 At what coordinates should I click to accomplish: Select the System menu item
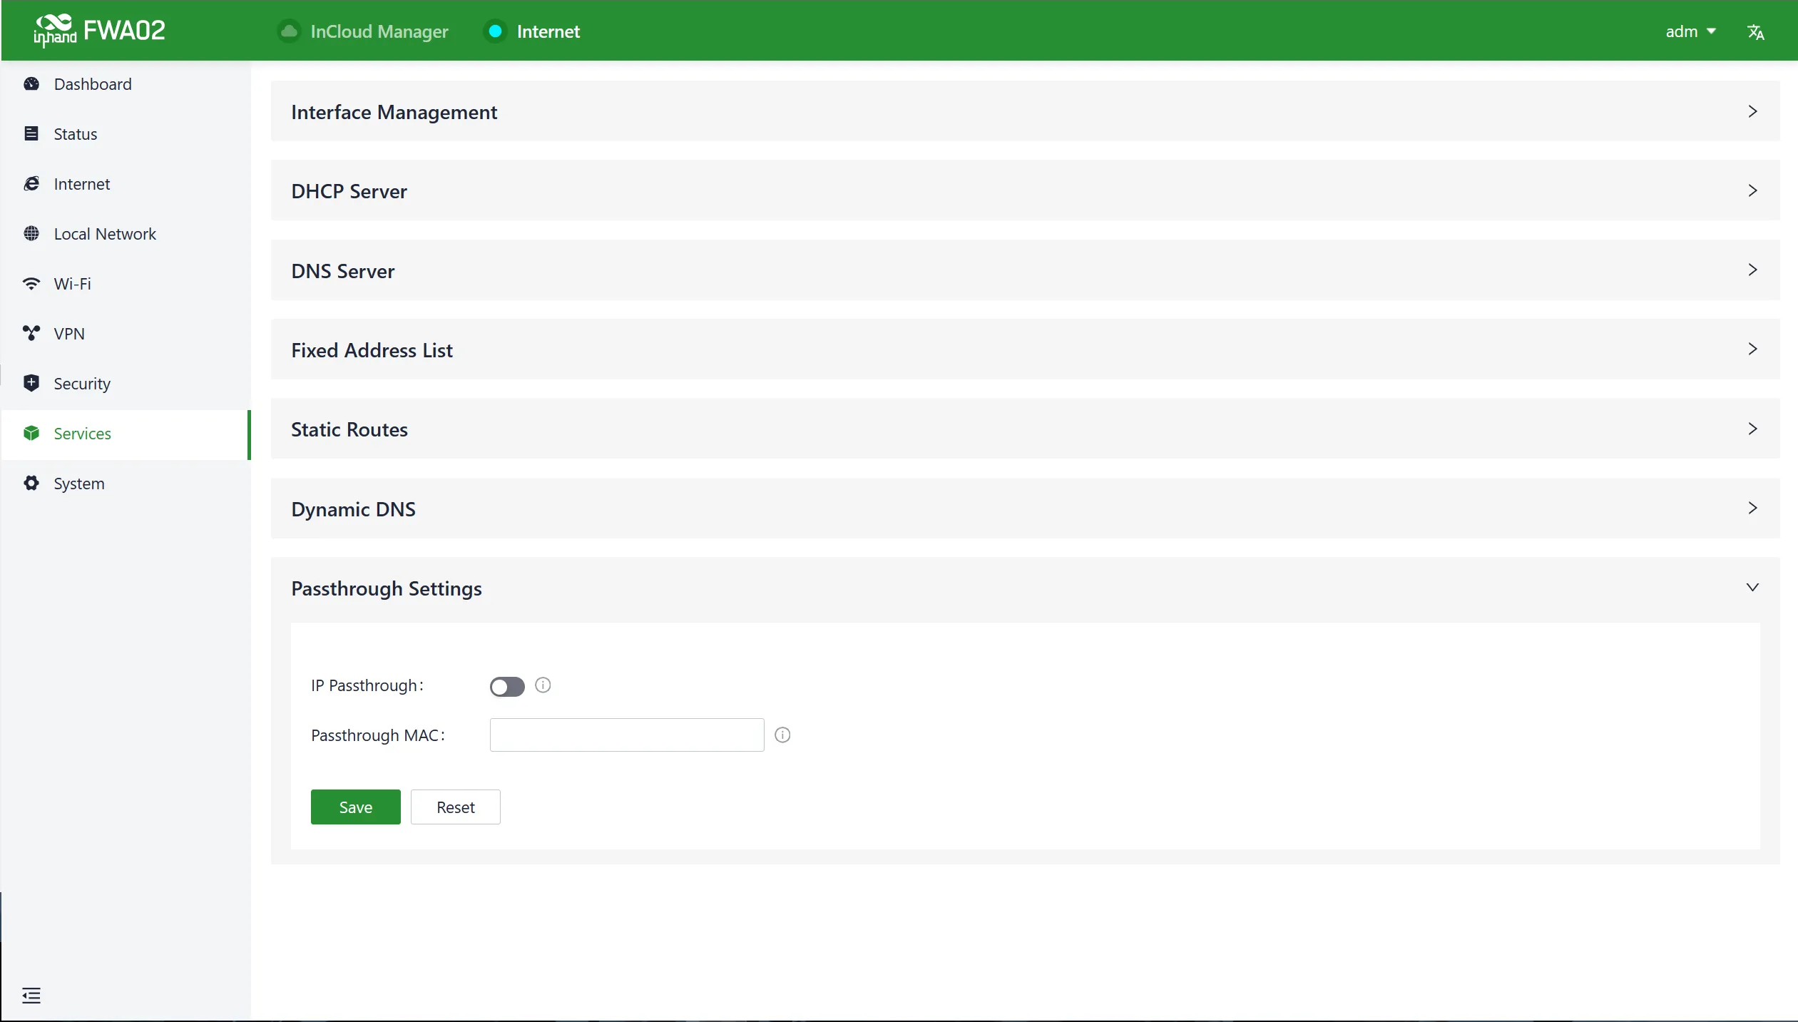point(126,484)
